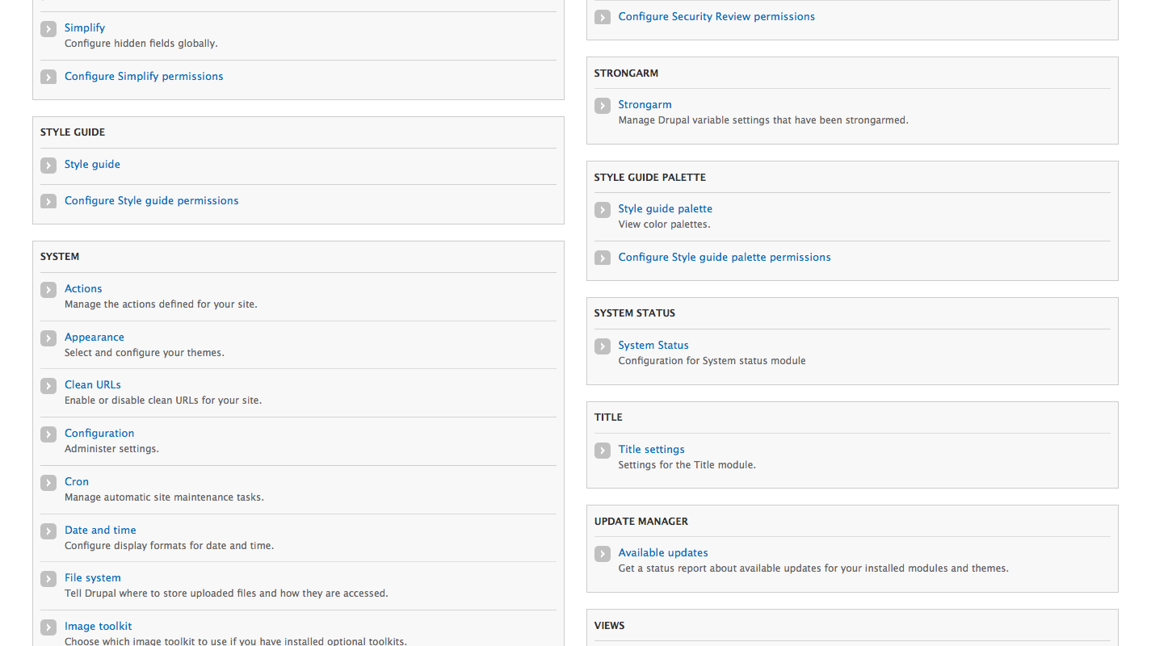Go to Configure Style guide palette permissions
The height and width of the screenshot is (646, 1151).
point(725,257)
